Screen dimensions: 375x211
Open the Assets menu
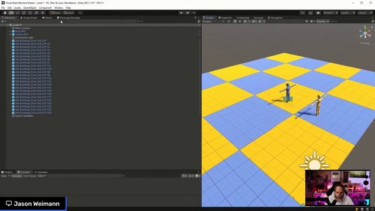[x=18, y=8]
